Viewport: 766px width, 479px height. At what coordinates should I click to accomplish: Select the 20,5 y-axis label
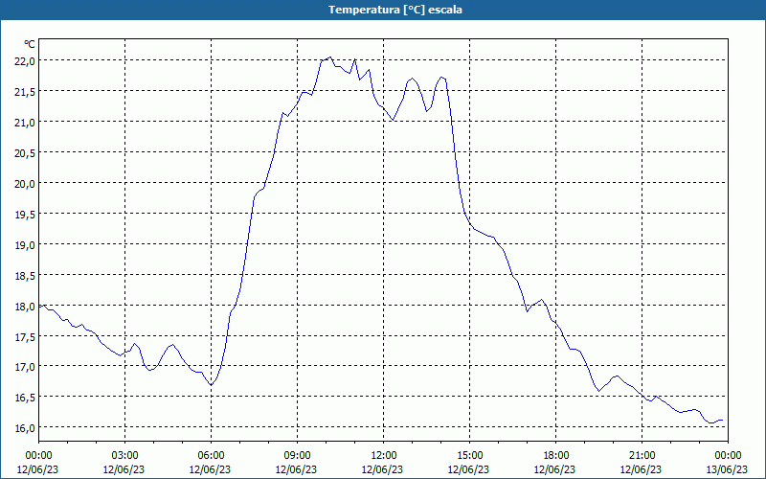(25, 153)
